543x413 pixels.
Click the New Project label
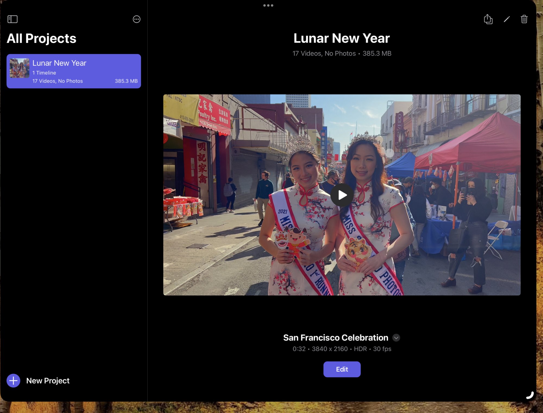(48, 380)
